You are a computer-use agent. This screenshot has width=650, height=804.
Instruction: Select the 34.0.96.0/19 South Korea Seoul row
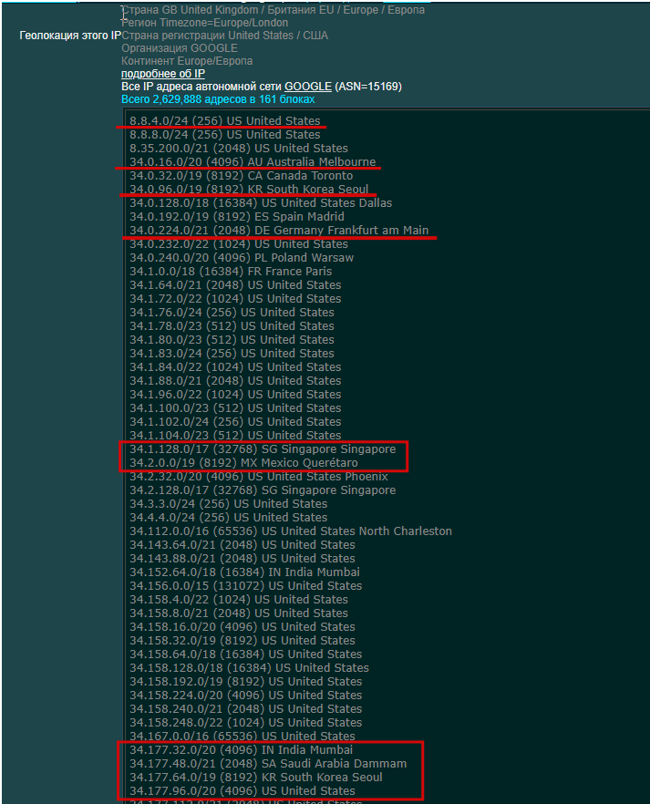click(249, 190)
